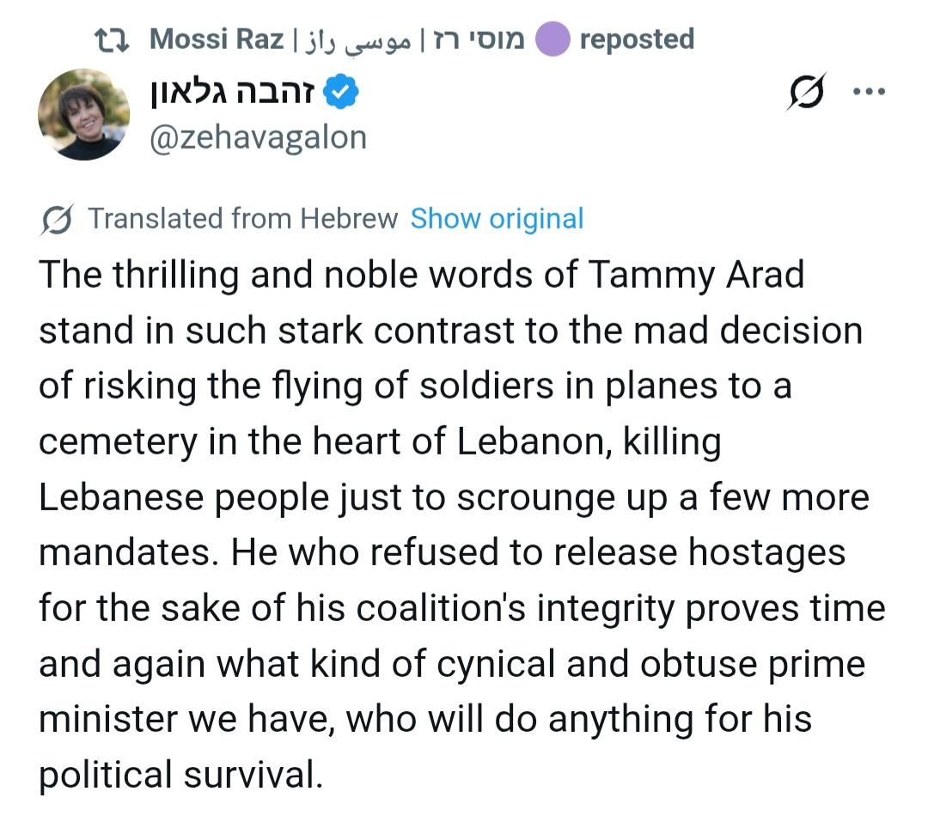Viewport: 928px width, 822px height.
Task: Click 'political survival.' ending the tweet
Action: [x=180, y=776]
